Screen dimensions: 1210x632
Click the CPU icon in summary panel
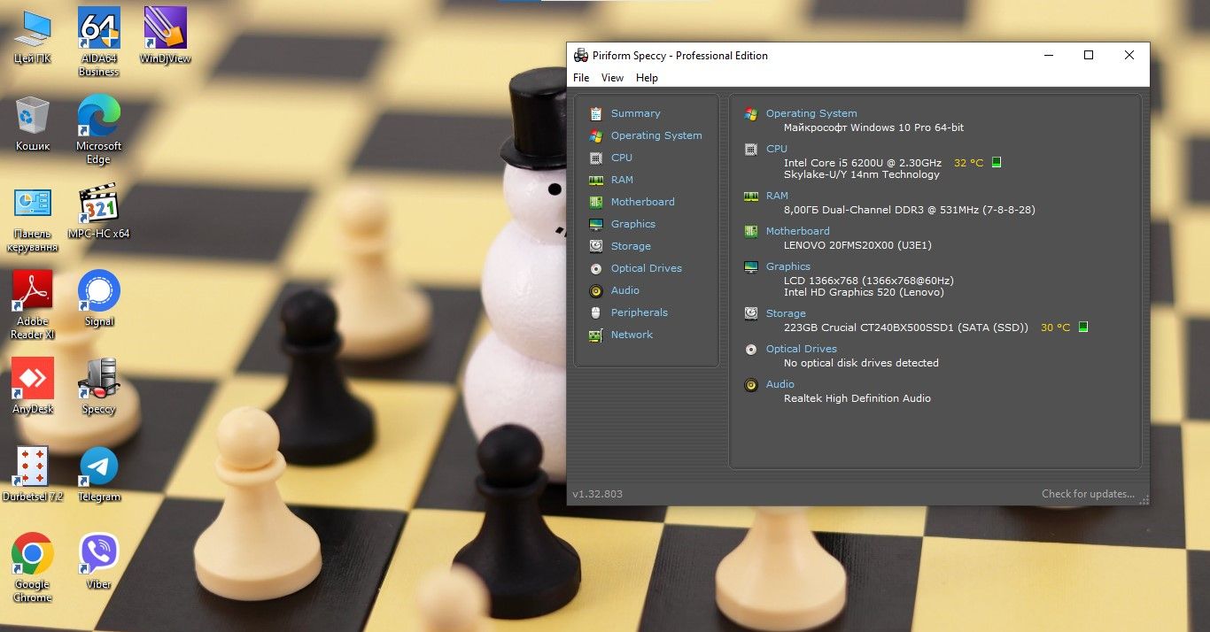tap(751, 149)
